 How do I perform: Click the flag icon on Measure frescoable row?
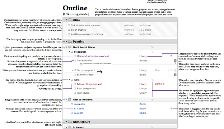point(171,56)
